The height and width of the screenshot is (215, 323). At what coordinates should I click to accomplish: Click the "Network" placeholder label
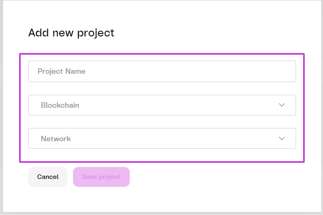(56, 139)
